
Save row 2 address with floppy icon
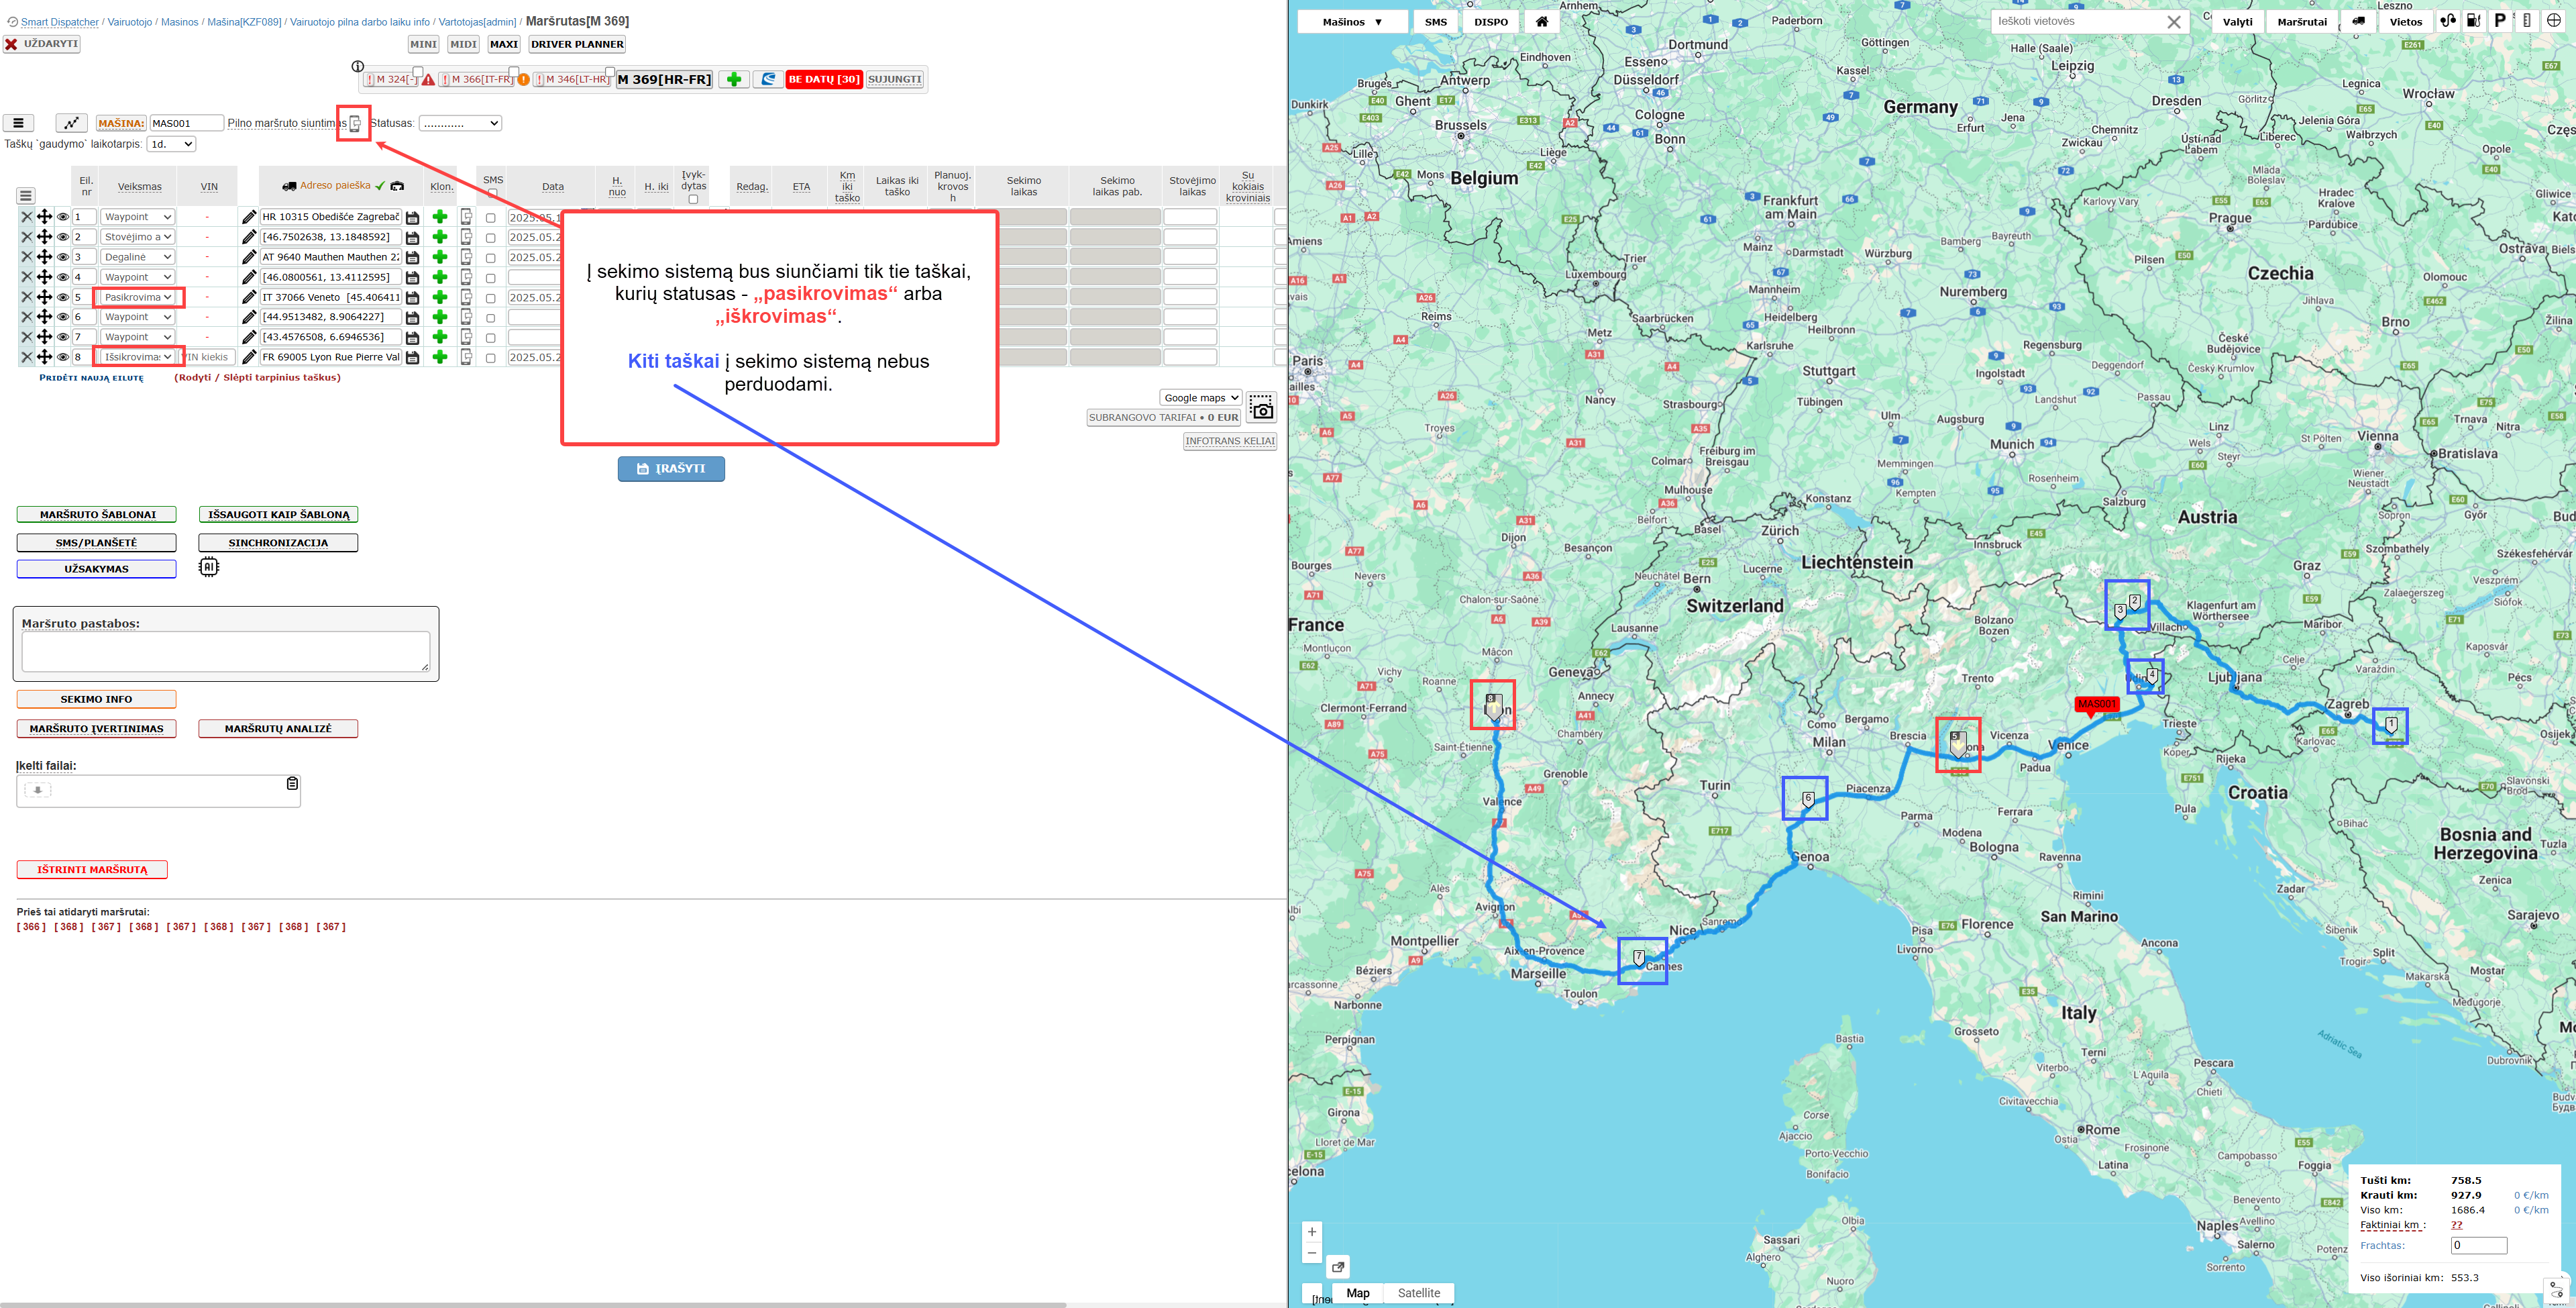[x=412, y=237]
